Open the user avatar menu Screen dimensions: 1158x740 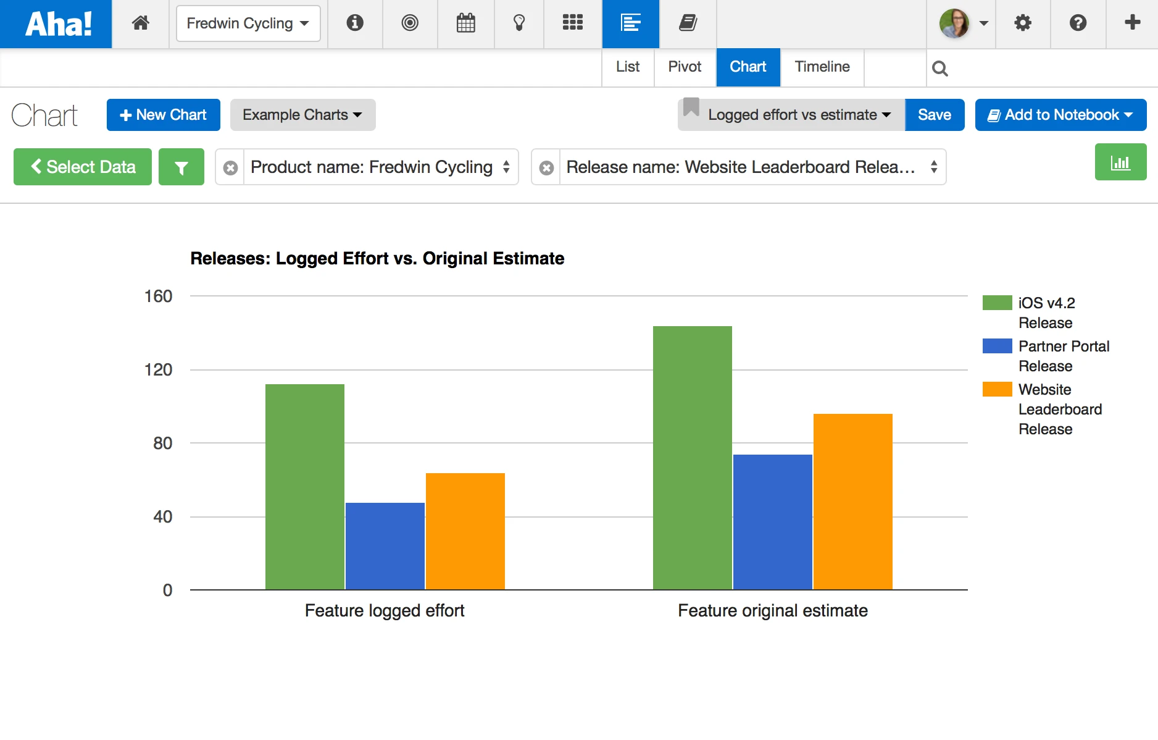pos(963,23)
